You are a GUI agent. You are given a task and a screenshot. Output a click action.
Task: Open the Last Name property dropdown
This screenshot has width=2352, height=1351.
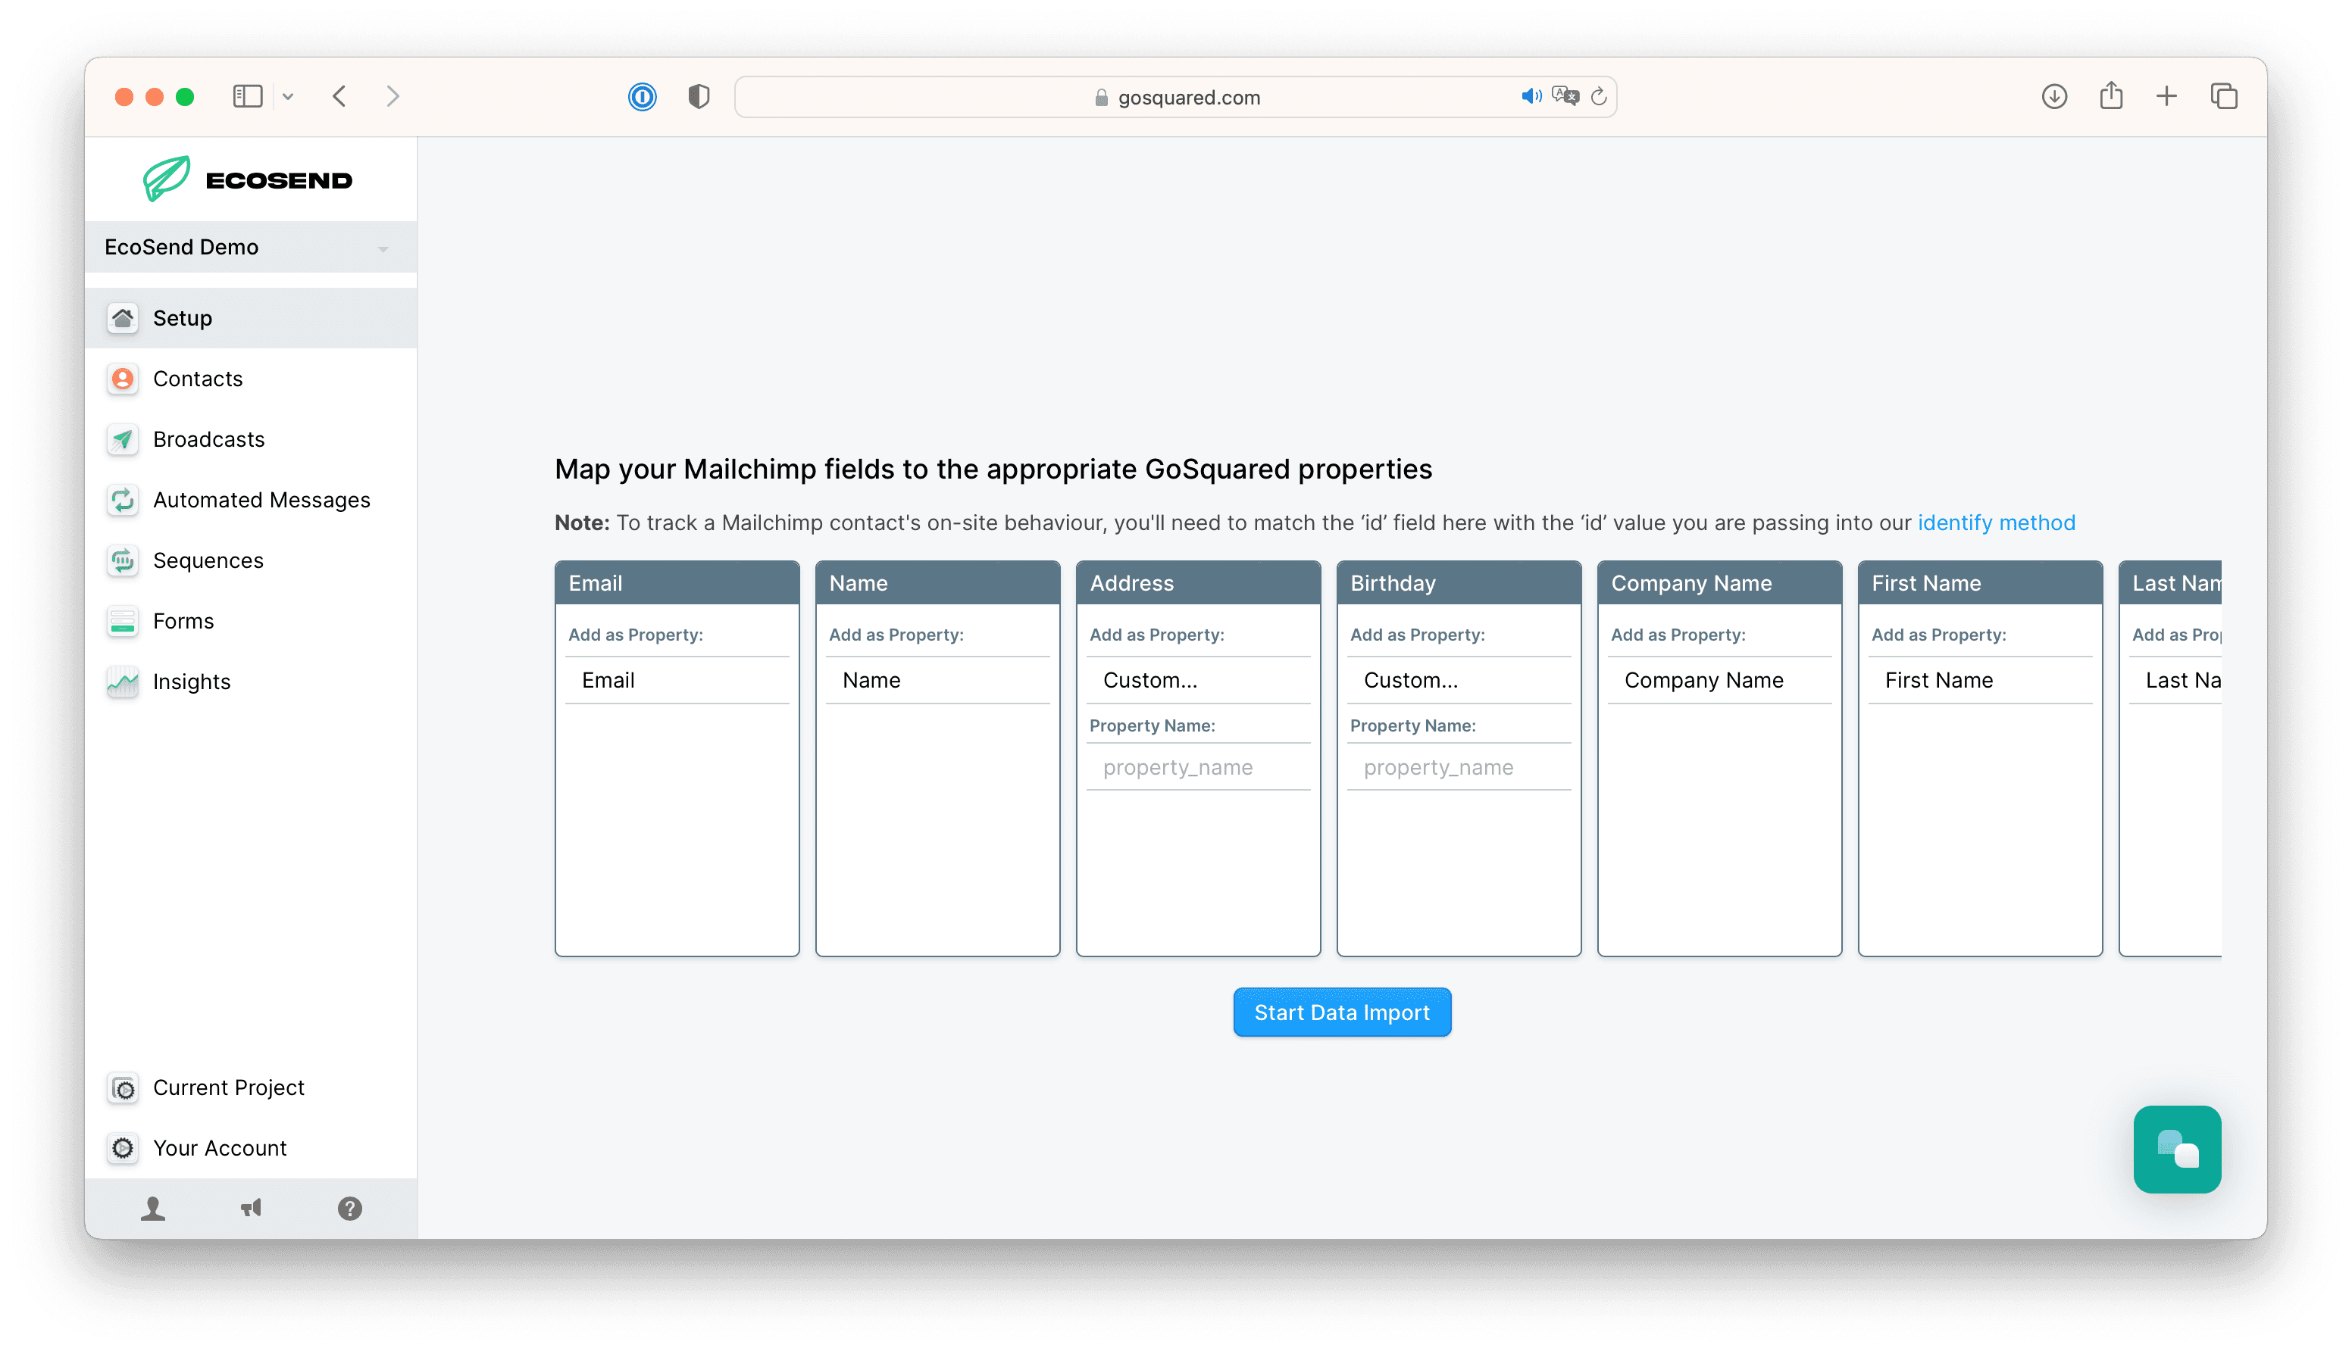coord(2175,680)
